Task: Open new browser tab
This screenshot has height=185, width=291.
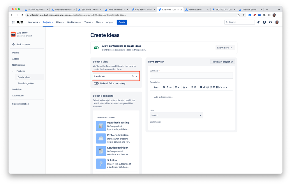Action: 267,10
